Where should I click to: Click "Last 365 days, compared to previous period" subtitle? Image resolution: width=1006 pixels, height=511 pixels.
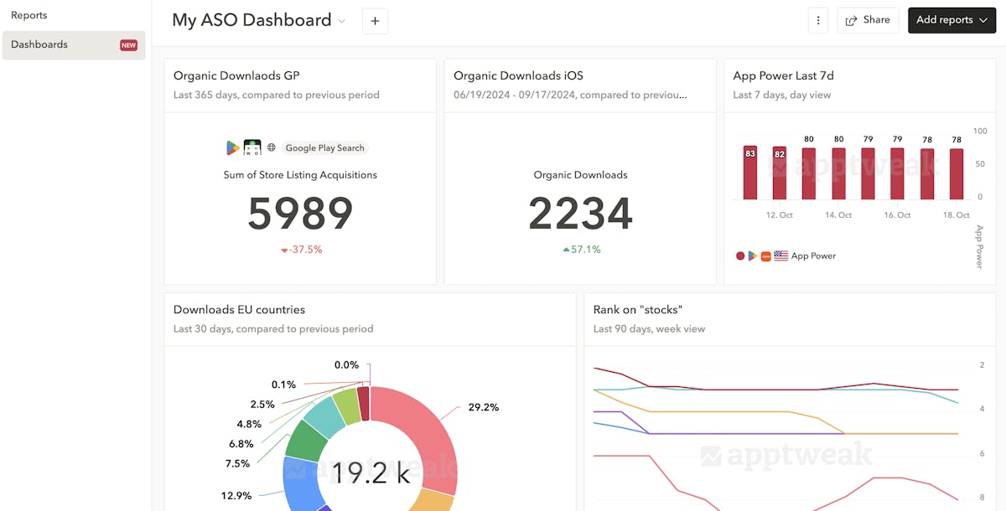click(277, 95)
